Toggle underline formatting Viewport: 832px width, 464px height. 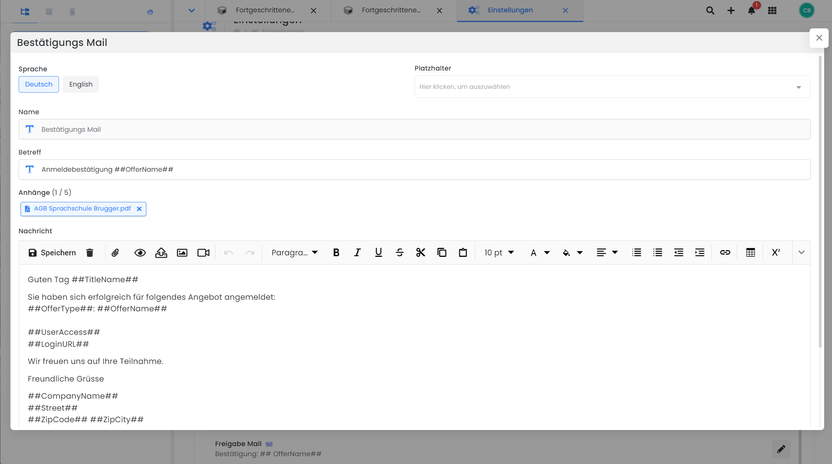pos(378,253)
